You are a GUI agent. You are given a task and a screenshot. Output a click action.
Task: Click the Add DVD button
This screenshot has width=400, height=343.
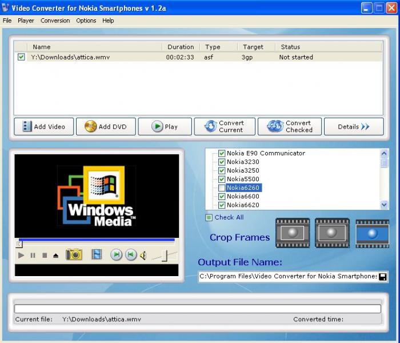coord(106,126)
